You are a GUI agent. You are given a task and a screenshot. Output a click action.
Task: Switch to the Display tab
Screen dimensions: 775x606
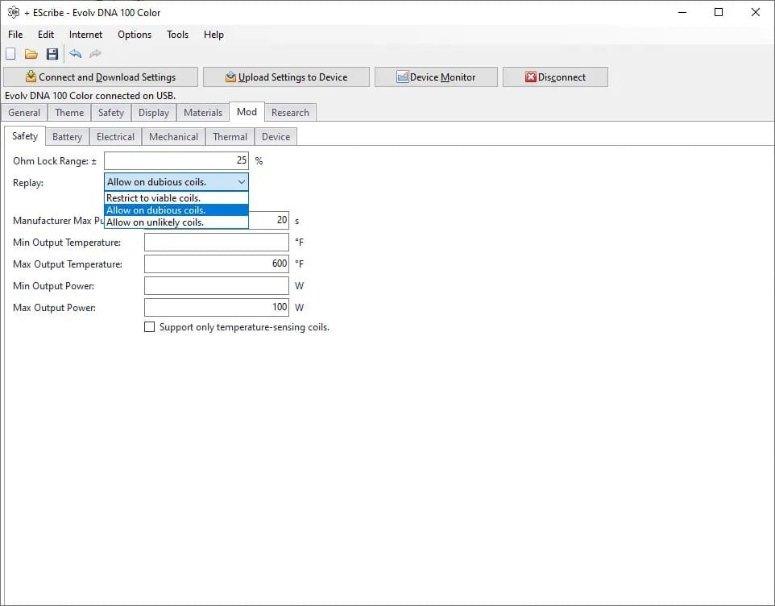[154, 113]
